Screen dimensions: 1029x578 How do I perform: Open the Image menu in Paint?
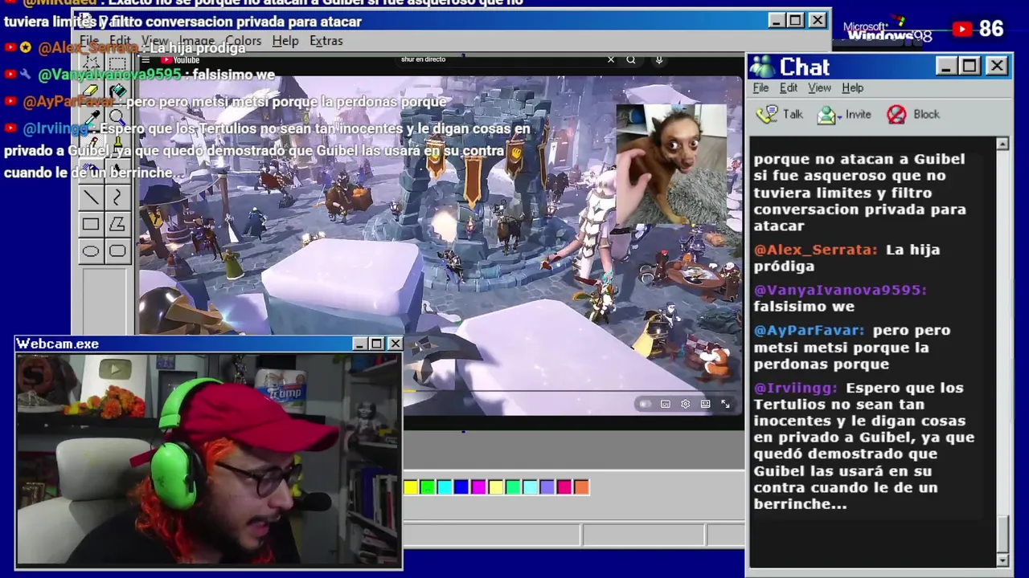197,41
